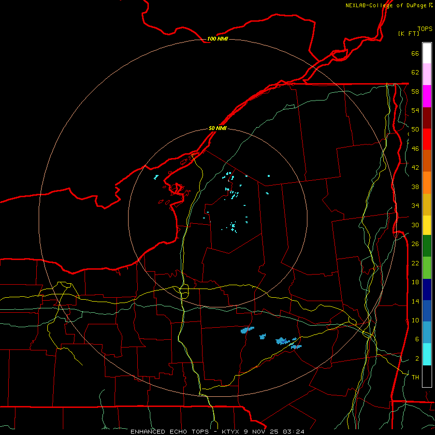Click the medium blue 10-14 kft swatch

[427, 311]
